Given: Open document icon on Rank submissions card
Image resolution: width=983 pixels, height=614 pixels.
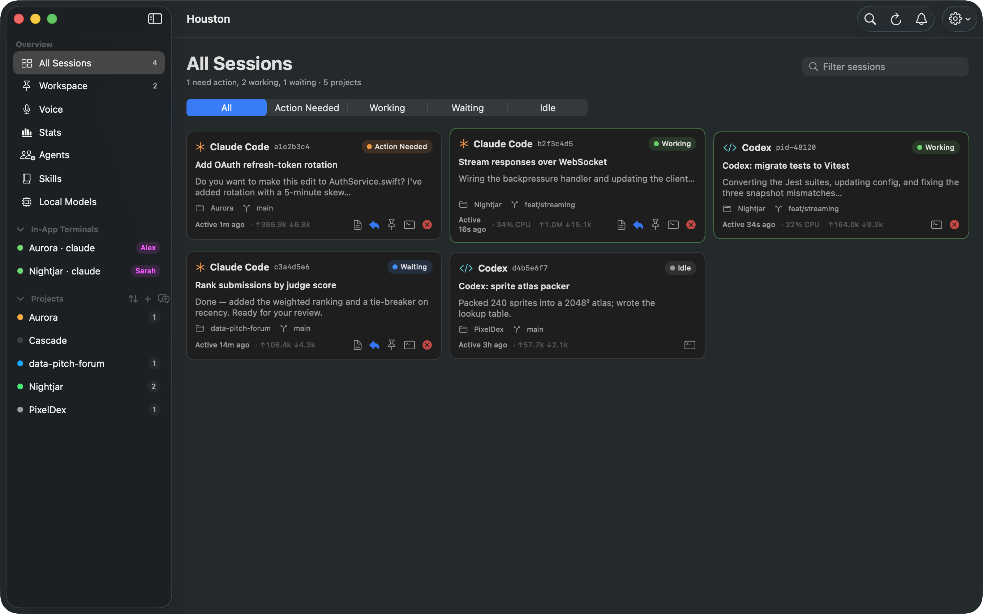Looking at the screenshot, I should coord(357,345).
